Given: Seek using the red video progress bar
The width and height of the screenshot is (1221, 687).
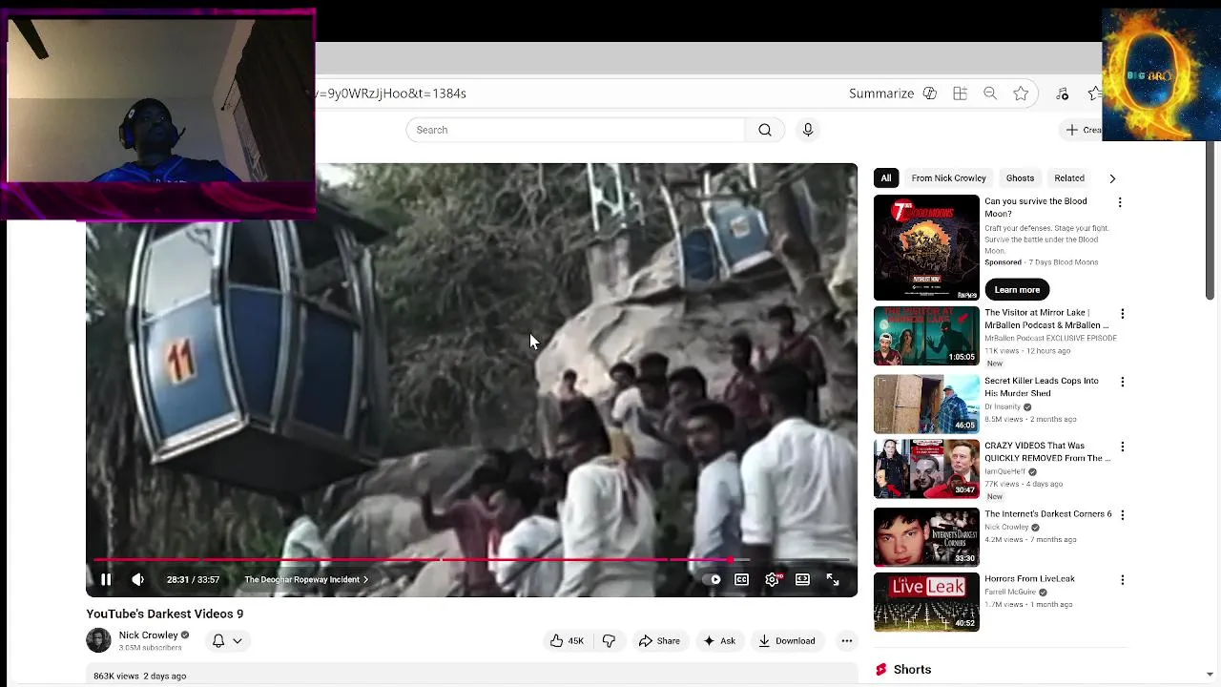Looking at the screenshot, I should [471, 560].
